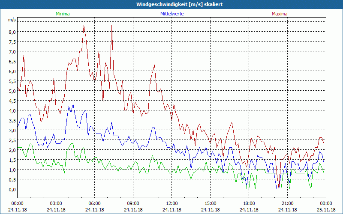The width and height of the screenshot is (343, 214).
Task: Click the blue Mittelwerte legend label
Action: coord(172,14)
